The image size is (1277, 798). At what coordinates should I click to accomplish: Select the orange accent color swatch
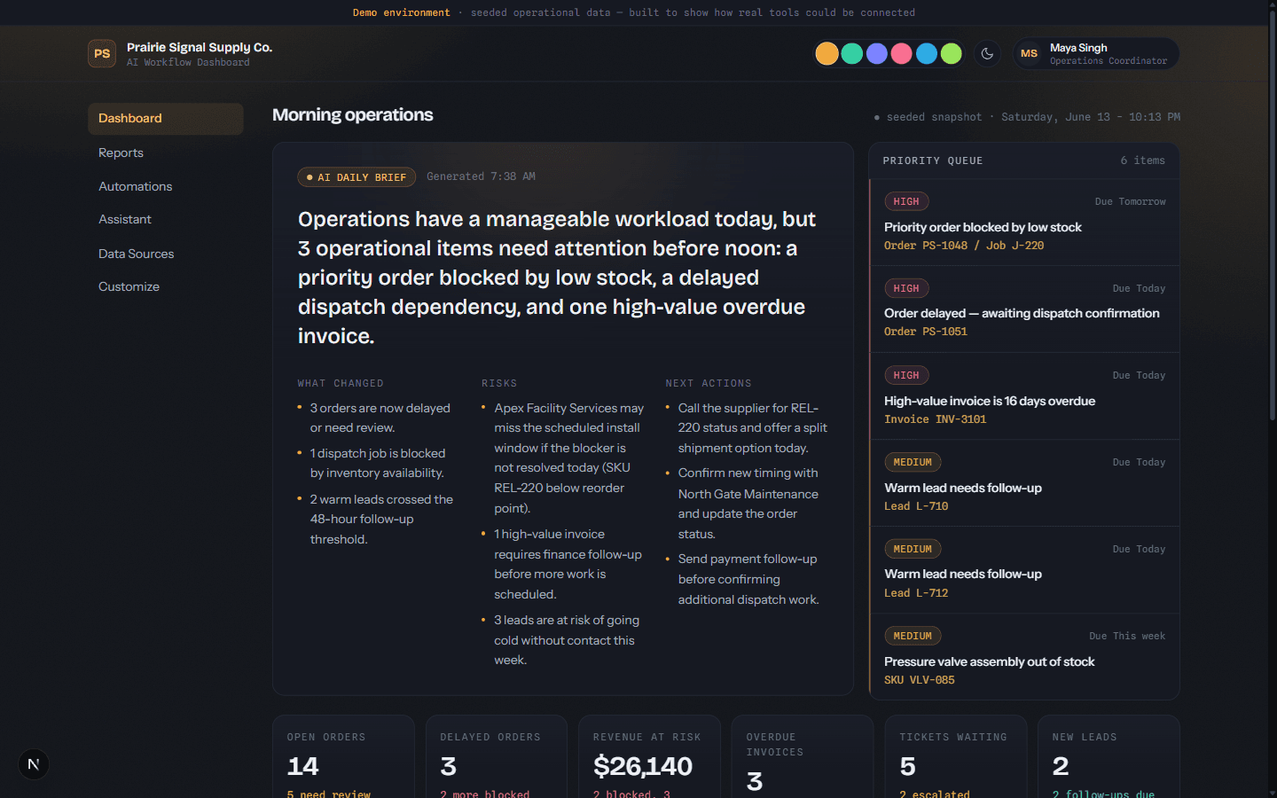click(827, 53)
